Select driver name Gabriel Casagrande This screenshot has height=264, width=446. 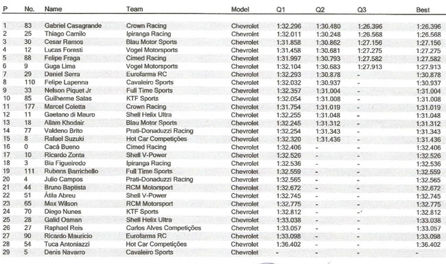pos(73,25)
